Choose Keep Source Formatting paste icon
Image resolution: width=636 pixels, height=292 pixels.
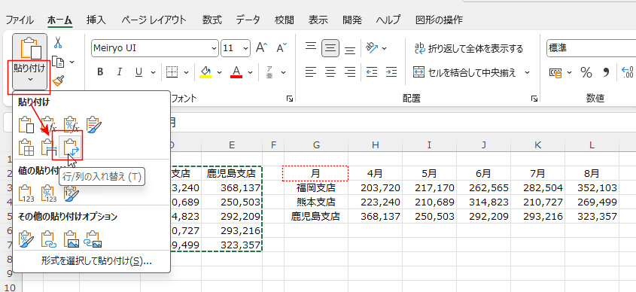click(x=93, y=124)
